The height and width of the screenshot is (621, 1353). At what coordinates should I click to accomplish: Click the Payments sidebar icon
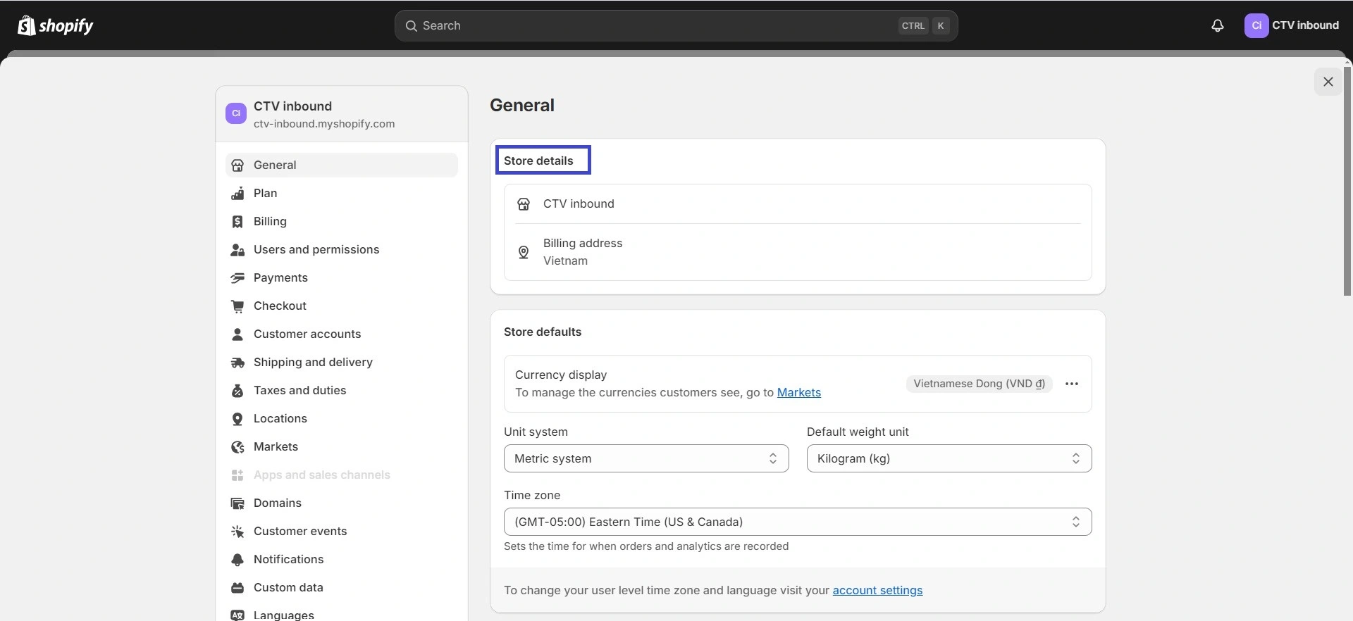point(237,277)
